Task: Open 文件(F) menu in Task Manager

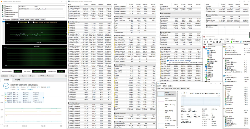Action: (159, 86)
